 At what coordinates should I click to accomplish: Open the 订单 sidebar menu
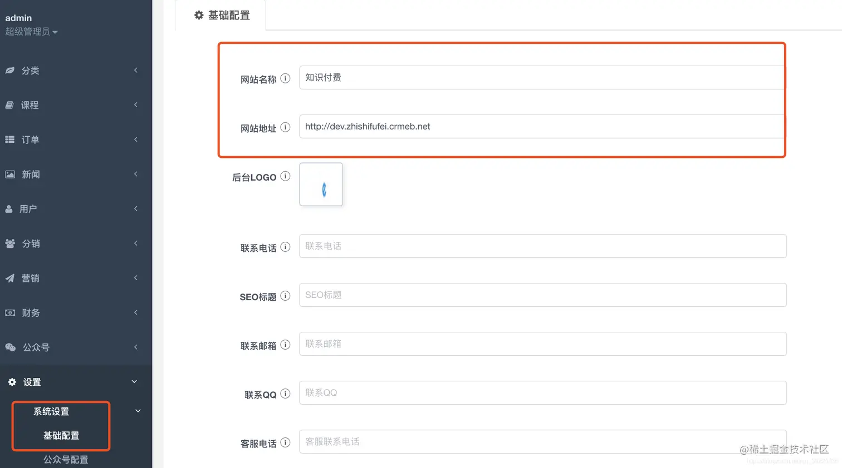point(76,140)
